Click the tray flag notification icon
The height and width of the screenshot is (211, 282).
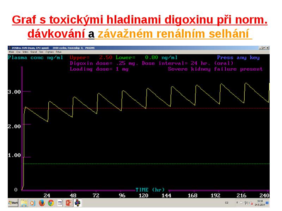[x=241, y=203]
